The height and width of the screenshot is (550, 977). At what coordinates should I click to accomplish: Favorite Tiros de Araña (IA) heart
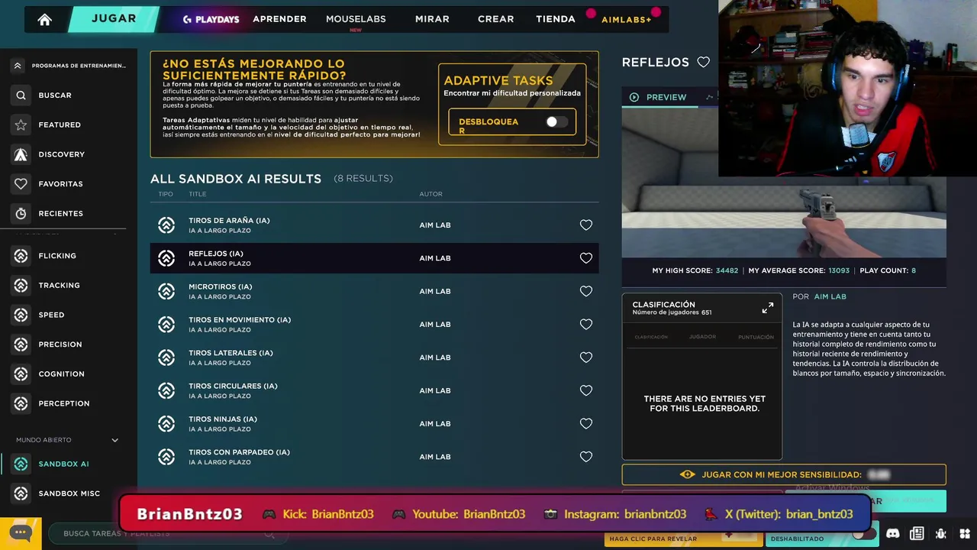point(585,225)
